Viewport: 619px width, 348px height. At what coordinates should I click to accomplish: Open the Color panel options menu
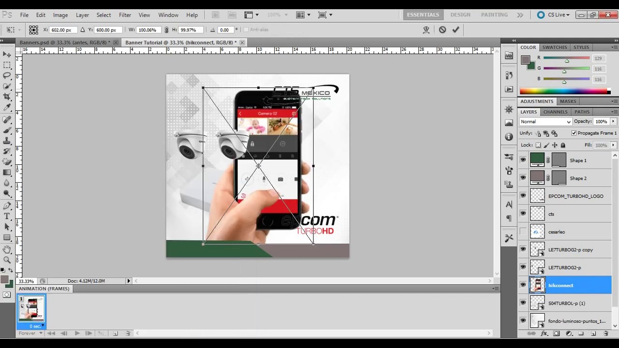click(x=614, y=47)
